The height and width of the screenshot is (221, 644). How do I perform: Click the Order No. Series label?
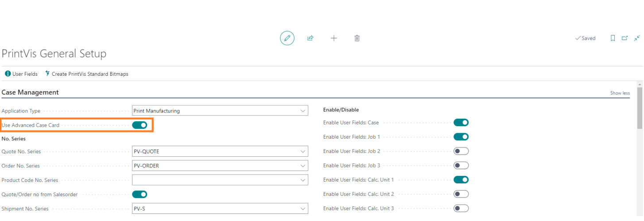pyautogui.click(x=21, y=166)
